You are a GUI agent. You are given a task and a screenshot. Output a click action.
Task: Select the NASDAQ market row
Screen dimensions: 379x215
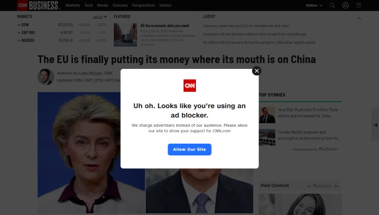(62, 40)
